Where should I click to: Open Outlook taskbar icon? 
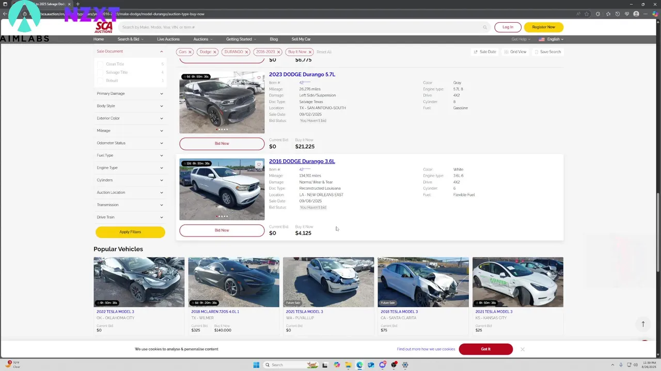371,365
